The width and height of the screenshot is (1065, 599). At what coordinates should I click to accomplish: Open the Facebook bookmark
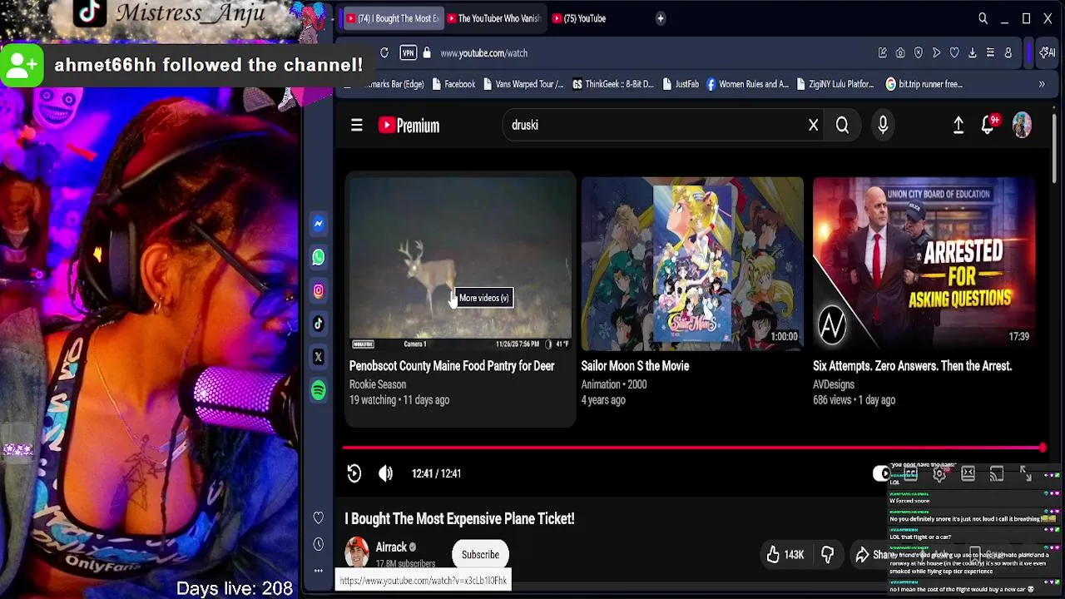(453, 84)
